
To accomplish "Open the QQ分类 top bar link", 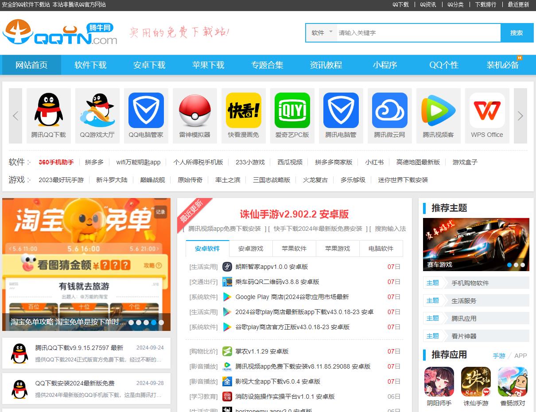I will 455,4.
